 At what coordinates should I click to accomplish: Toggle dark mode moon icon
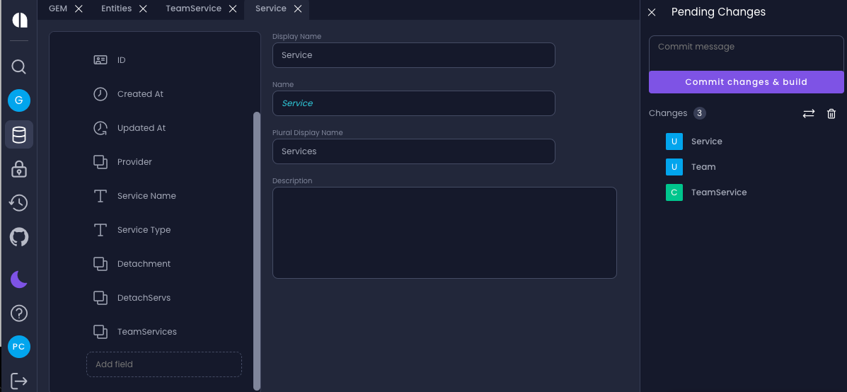[19, 279]
